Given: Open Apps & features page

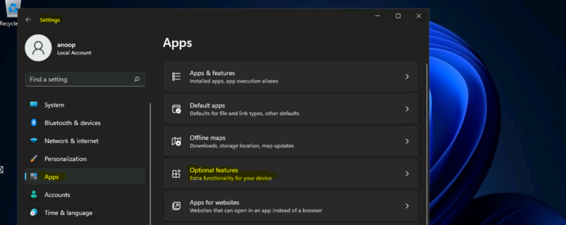Looking at the screenshot, I should (291, 76).
